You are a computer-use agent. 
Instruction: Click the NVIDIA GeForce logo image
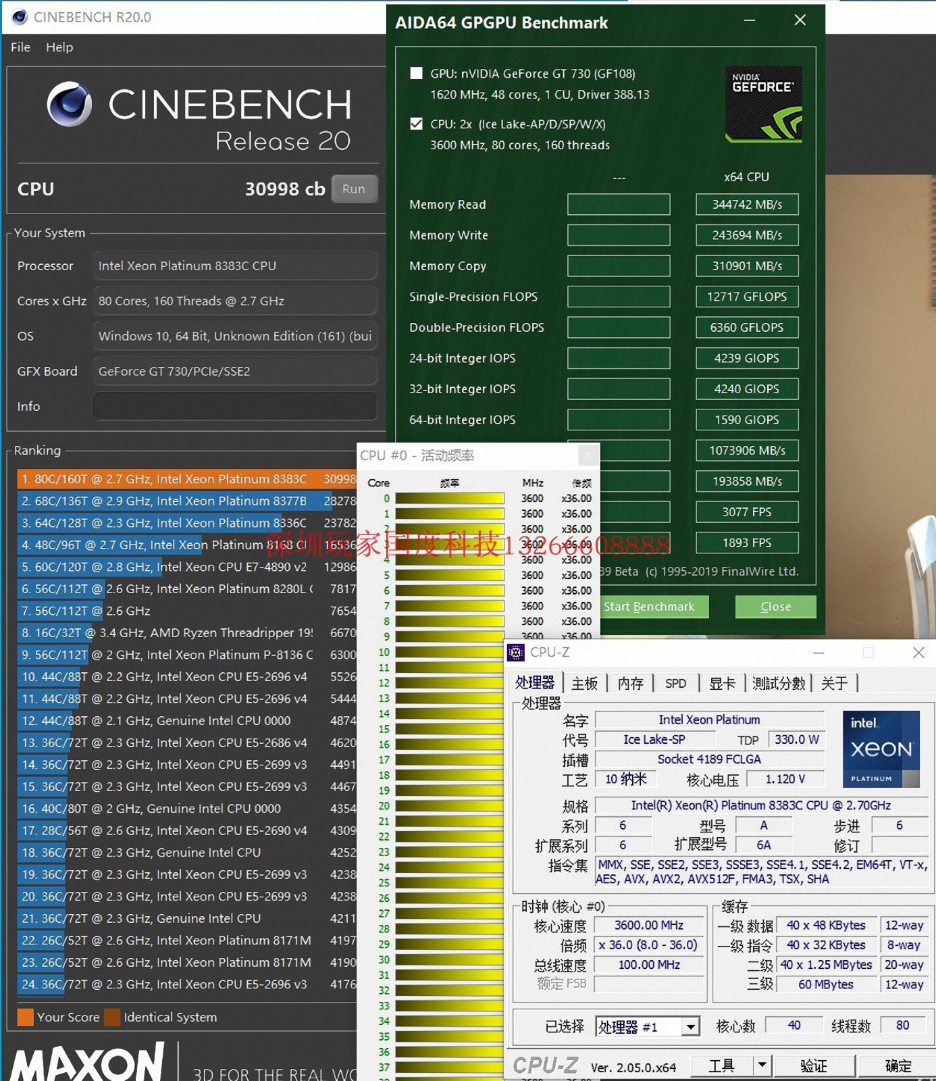coord(763,103)
